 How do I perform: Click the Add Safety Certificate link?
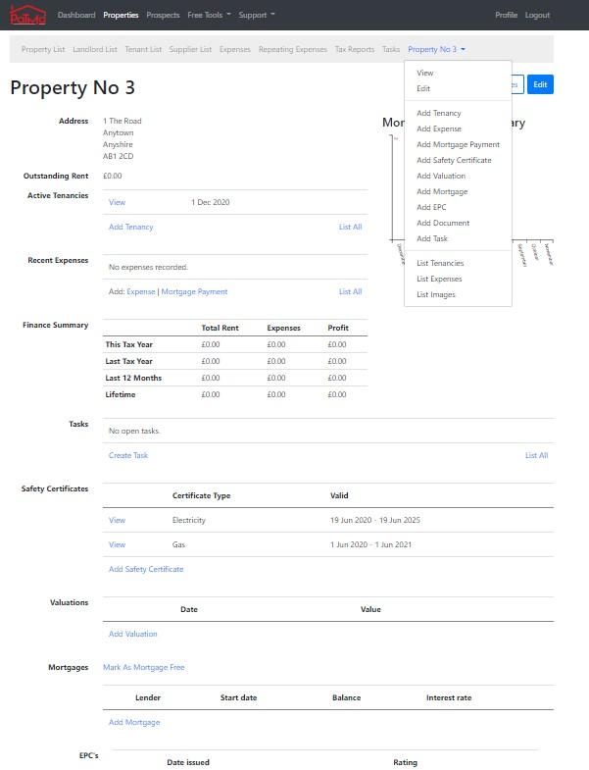(146, 569)
